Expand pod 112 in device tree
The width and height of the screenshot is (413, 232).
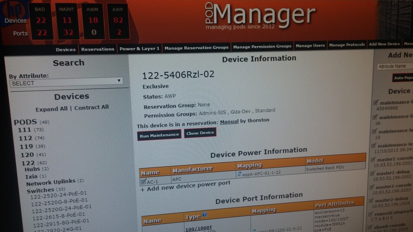(x=26, y=138)
